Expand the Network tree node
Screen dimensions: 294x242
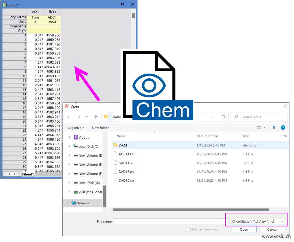click(67, 203)
